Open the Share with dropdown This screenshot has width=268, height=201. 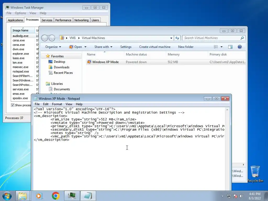click(x=103, y=47)
